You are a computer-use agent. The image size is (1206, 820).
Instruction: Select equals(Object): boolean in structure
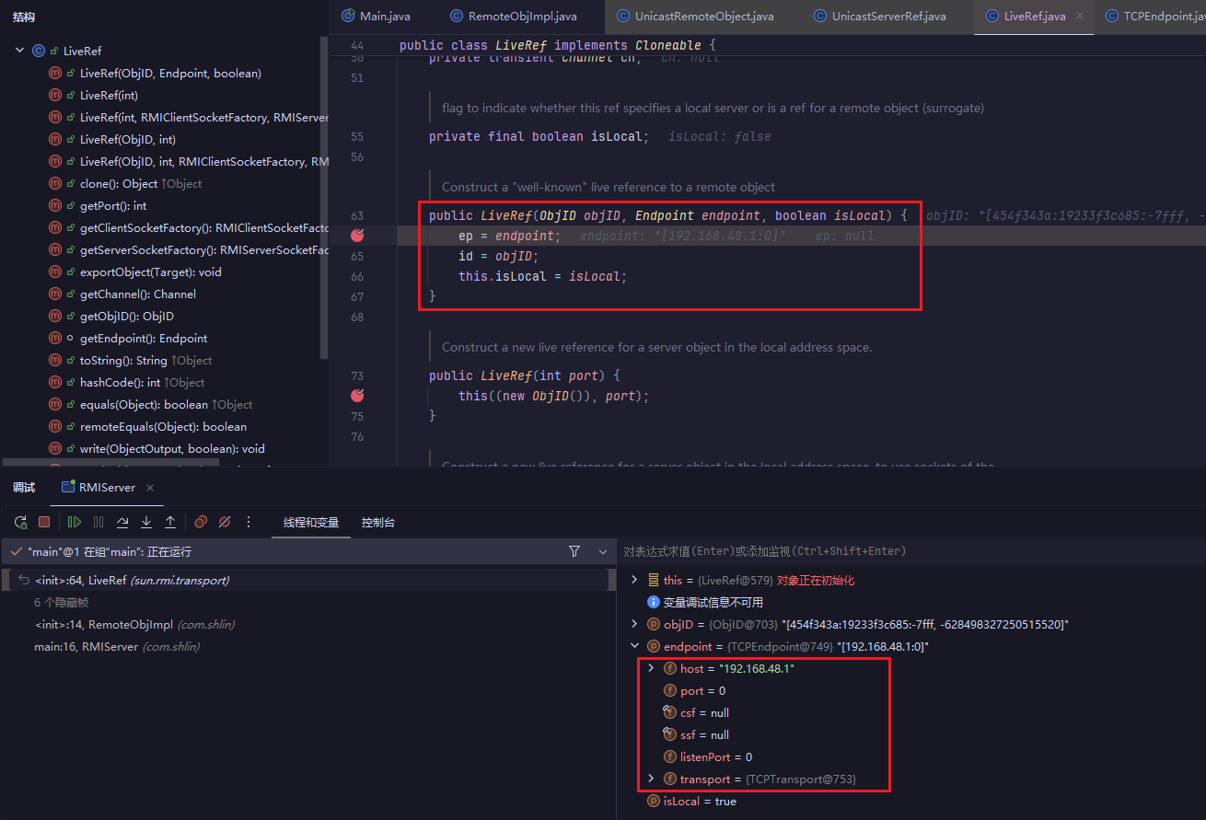[x=166, y=404]
